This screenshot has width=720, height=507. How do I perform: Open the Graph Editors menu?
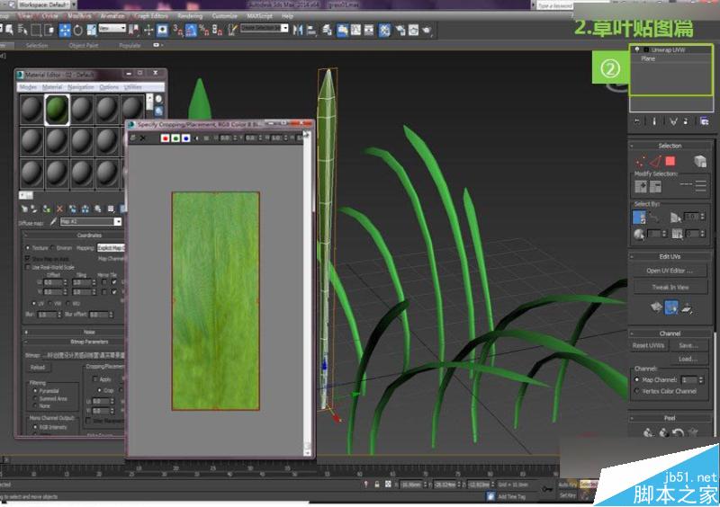click(151, 16)
